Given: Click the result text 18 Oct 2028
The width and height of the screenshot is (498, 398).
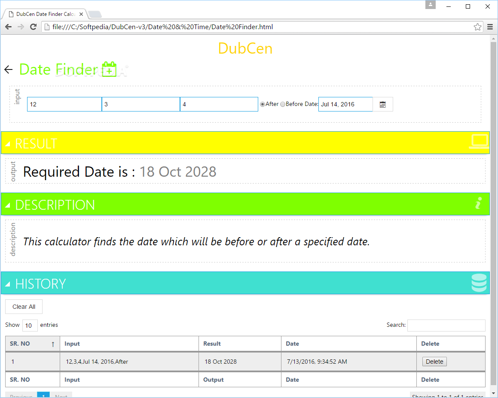Looking at the screenshot, I should pyautogui.click(x=178, y=172).
